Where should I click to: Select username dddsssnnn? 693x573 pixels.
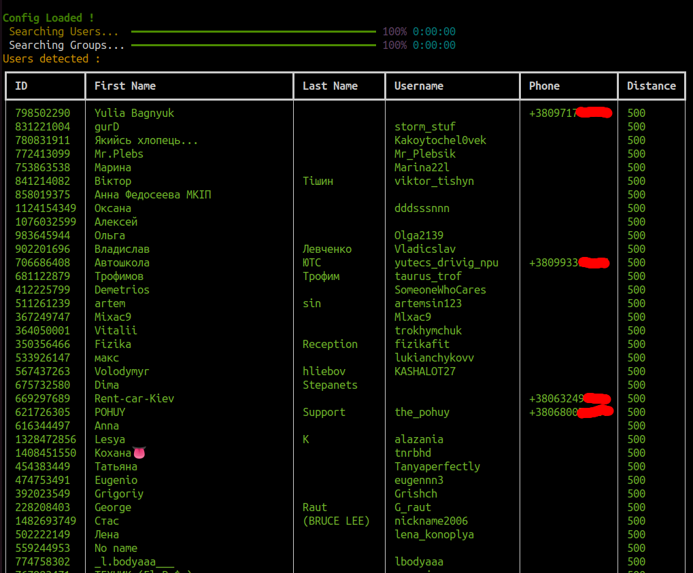tap(422, 209)
